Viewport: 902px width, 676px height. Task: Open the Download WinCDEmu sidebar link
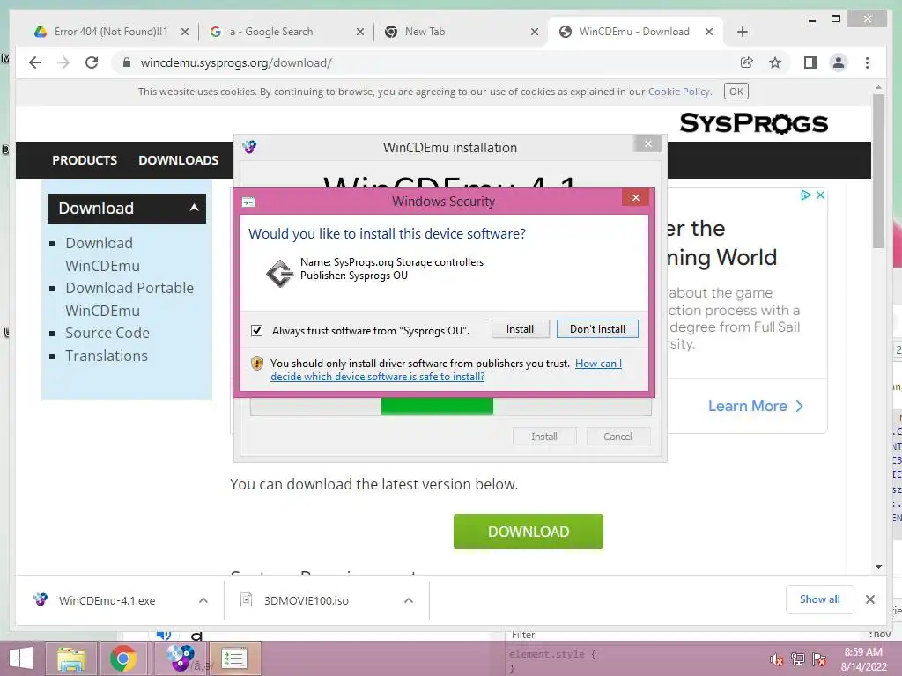point(102,254)
